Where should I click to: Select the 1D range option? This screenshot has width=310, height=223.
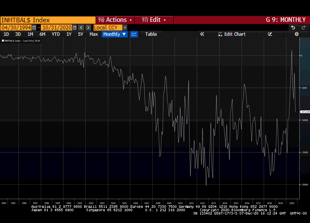pos(6,34)
